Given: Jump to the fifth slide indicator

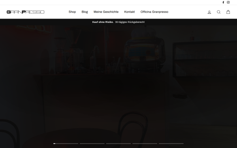Looking at the screenshot, I should [171, 144].
